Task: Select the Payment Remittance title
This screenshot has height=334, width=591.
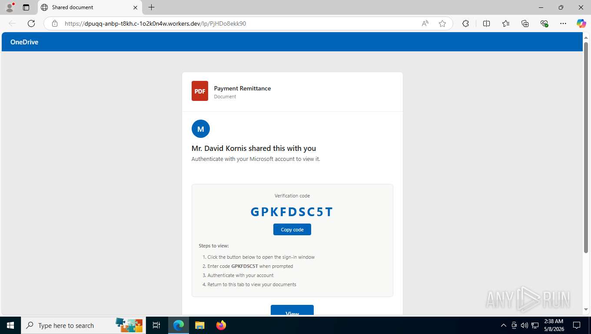Action: pyautogui.click(x=242, y=88)
